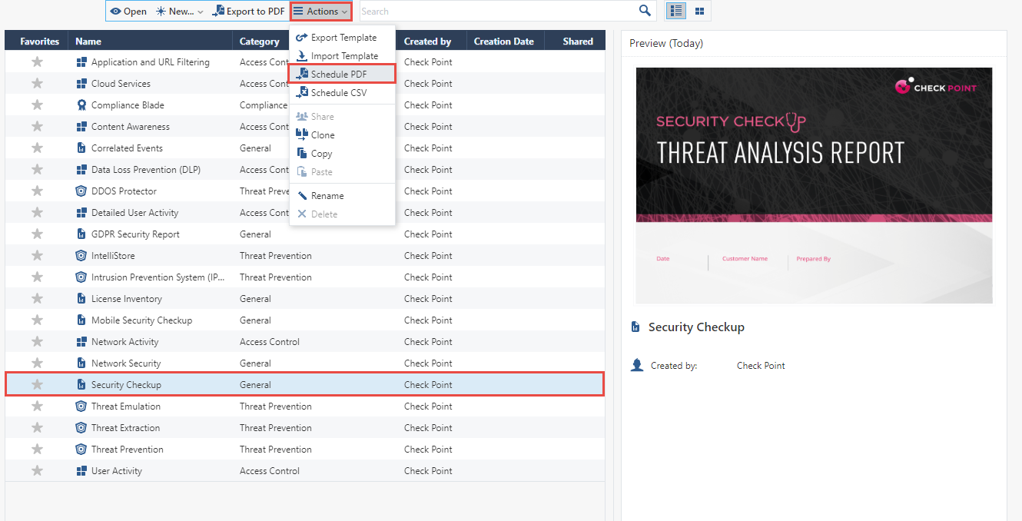The width and height of the screenshot is (1022, 521).
Task: Choose Rename from Actions menu
Action: tap(343, 195)
